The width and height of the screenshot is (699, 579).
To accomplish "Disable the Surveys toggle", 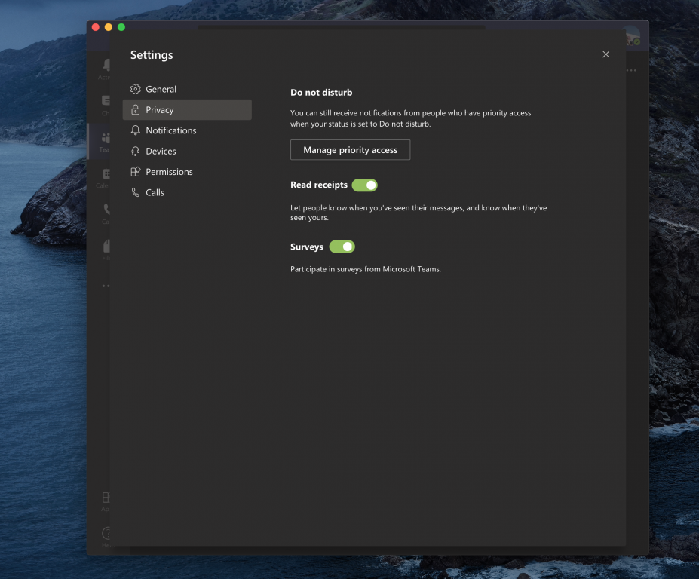I will pyautogui.click(x=342, y=247).
